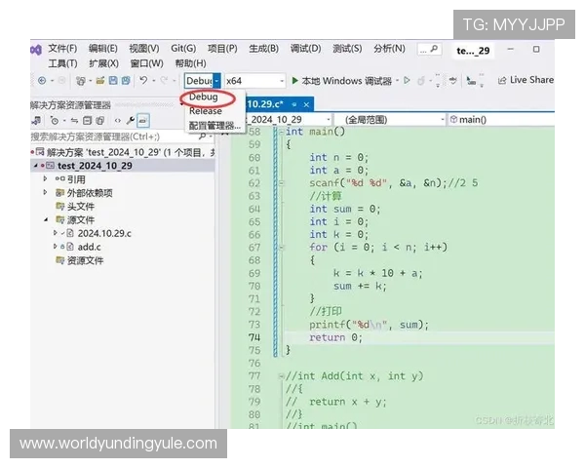
Task: Close the 10.29.c editor tab
Action: tap(306, 104)
